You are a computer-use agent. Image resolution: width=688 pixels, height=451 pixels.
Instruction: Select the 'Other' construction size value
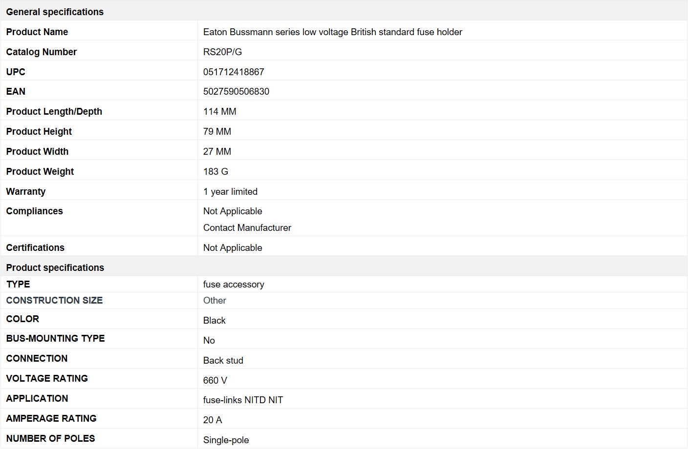coord(215,300)
